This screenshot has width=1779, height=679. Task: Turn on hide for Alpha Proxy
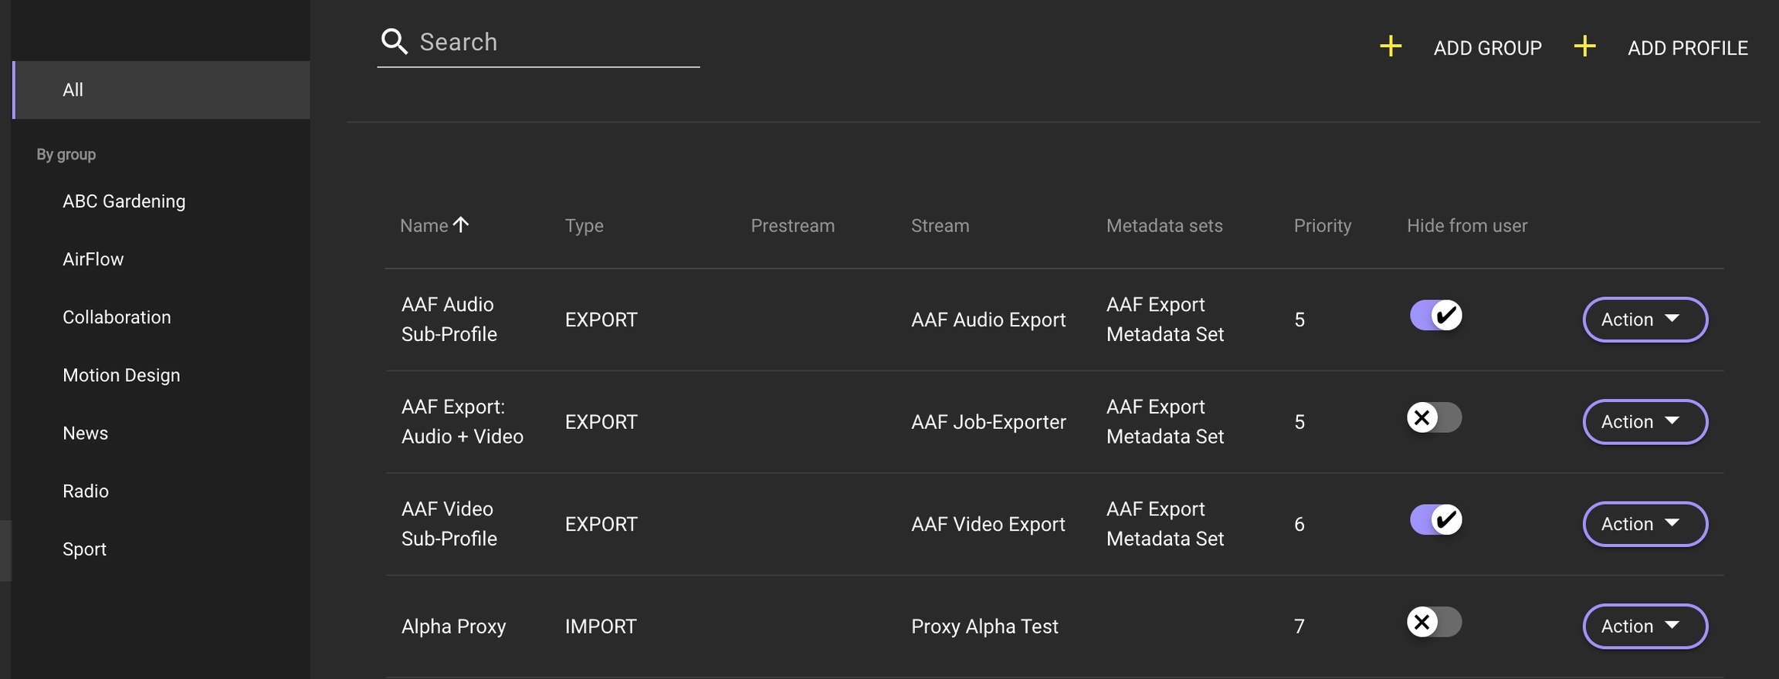(1434, 622)
